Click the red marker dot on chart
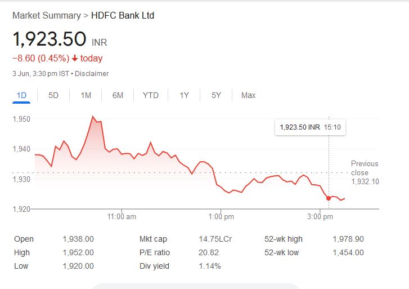 [x=329, y=198]
